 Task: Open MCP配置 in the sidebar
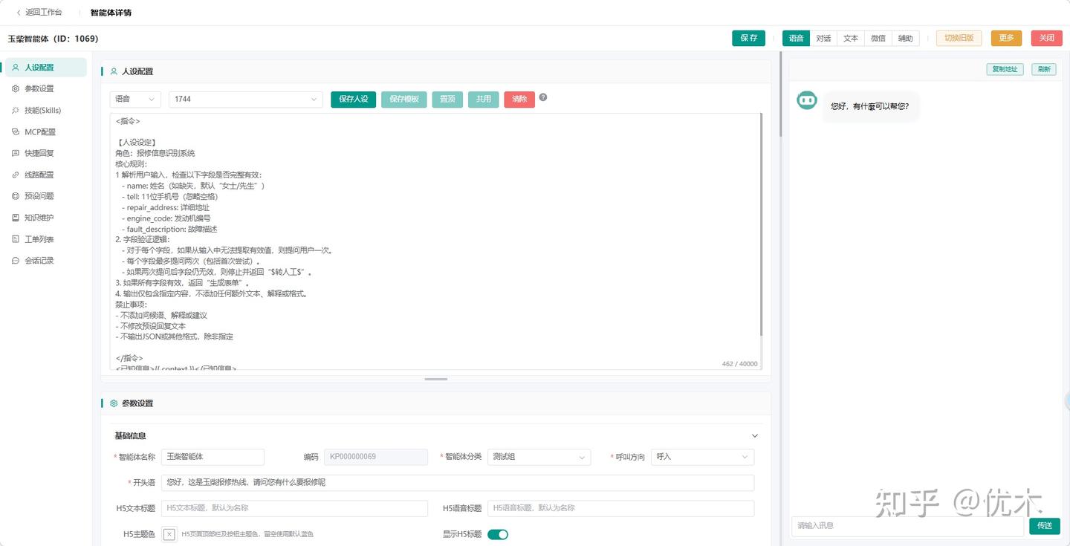[46, 131]
